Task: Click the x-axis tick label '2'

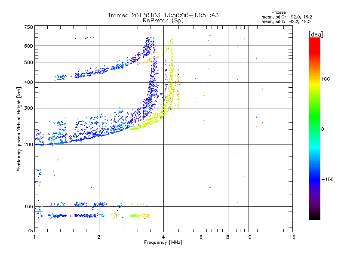Action: click(x=99, y=237)
